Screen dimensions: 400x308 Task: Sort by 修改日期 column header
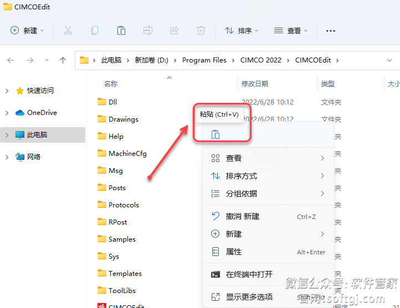tap(255, 83)
